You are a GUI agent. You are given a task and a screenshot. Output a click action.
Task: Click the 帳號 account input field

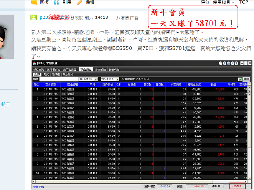click(x=59, y=79)
